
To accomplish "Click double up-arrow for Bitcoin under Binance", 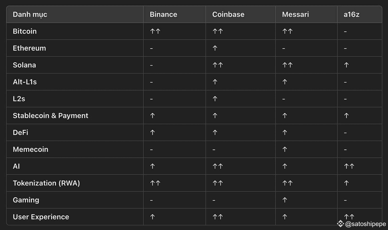I will pos(155,31).
